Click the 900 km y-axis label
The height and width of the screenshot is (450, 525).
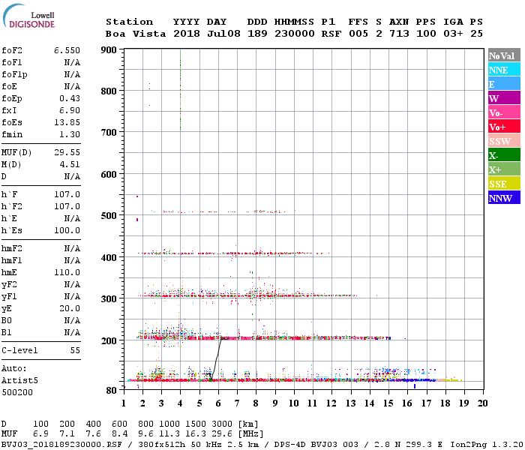(109, 50)
